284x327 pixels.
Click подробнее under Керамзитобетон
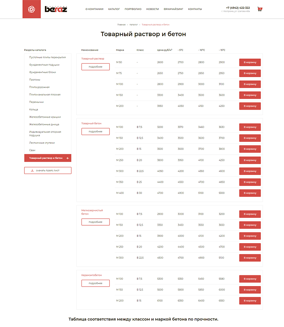[x=95, y=283]
